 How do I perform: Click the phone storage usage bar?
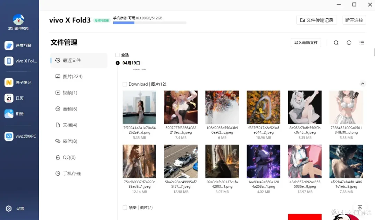pyautogui.click(x=150, y=23)
